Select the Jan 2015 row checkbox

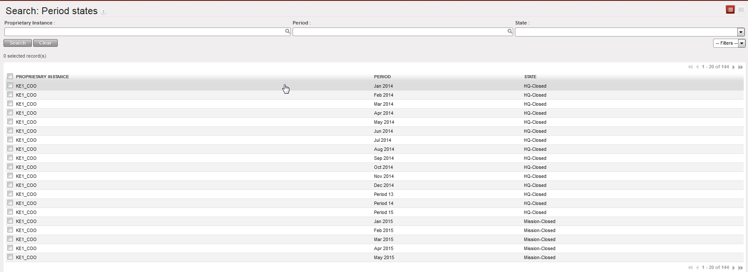(10, 221)
